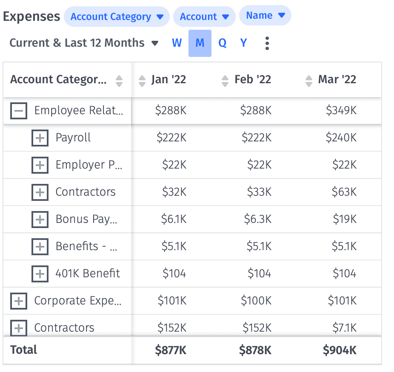Screen dimensions: 394x372
Task: Click the minus icon beside Employee Related
Action: click(x=19, y=110)
